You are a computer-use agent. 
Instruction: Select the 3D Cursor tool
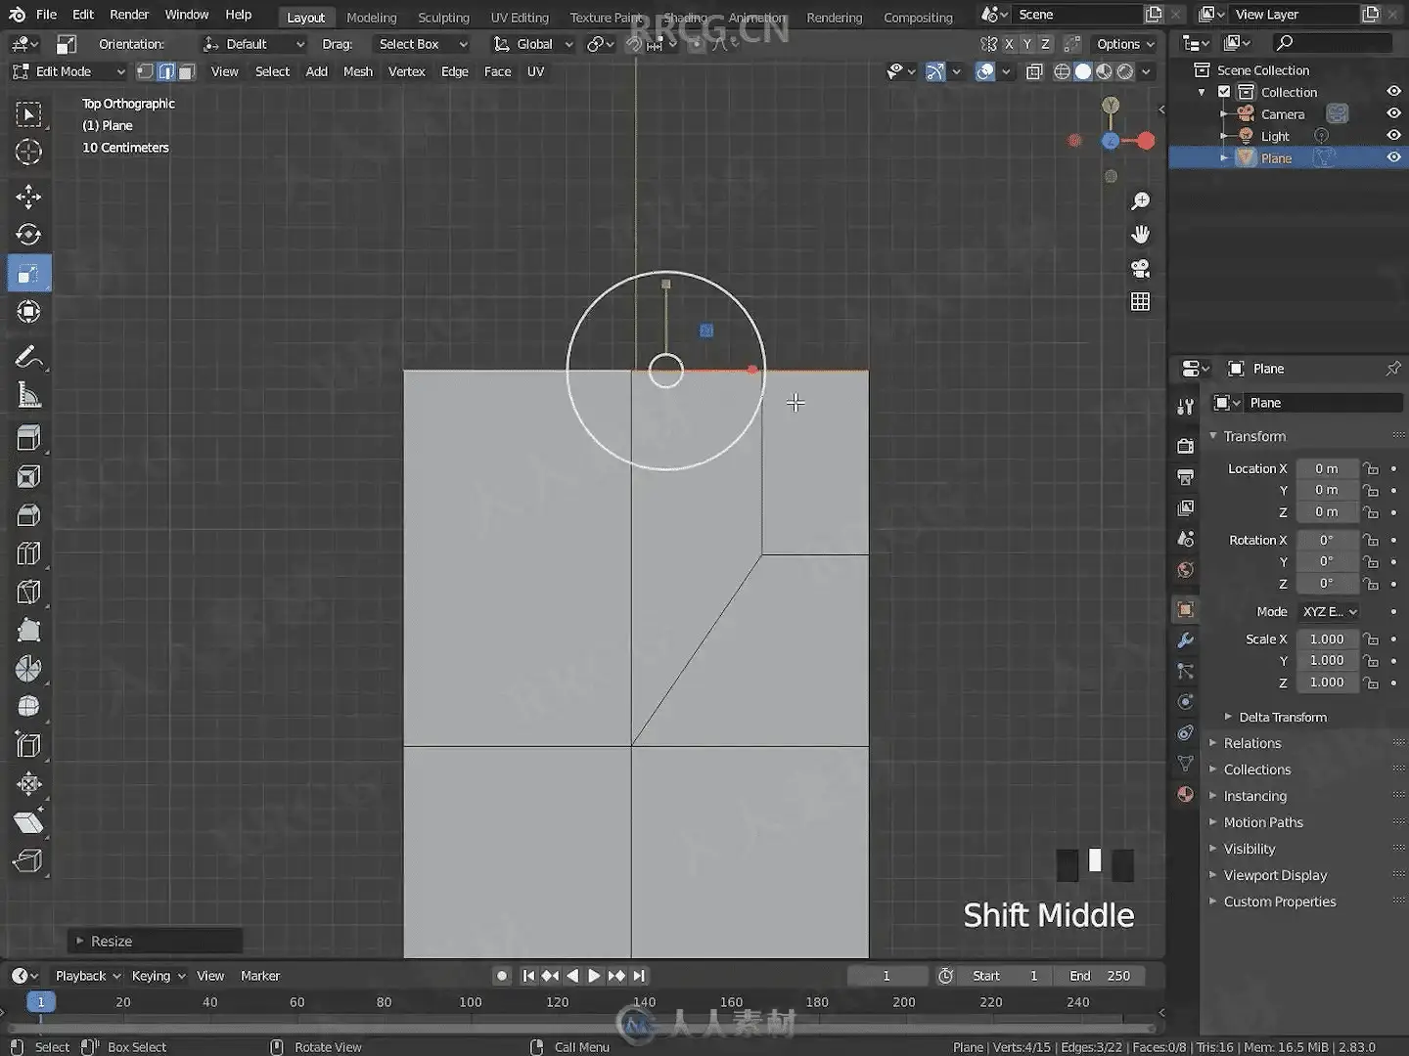pyautogui.click(x=28, y=153)
